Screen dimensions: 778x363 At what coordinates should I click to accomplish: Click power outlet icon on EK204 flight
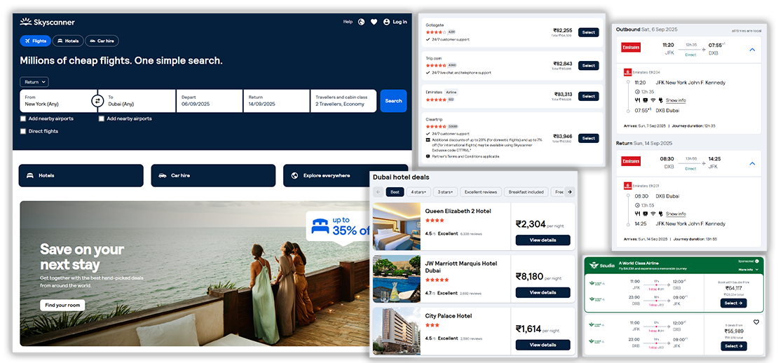pyautogui.click(x=660, y=100)
